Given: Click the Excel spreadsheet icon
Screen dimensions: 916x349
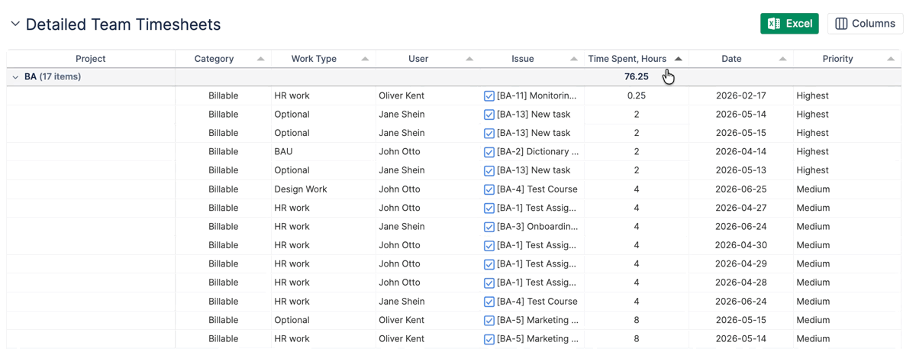Looking at the screenshot, I should (773, 24).
